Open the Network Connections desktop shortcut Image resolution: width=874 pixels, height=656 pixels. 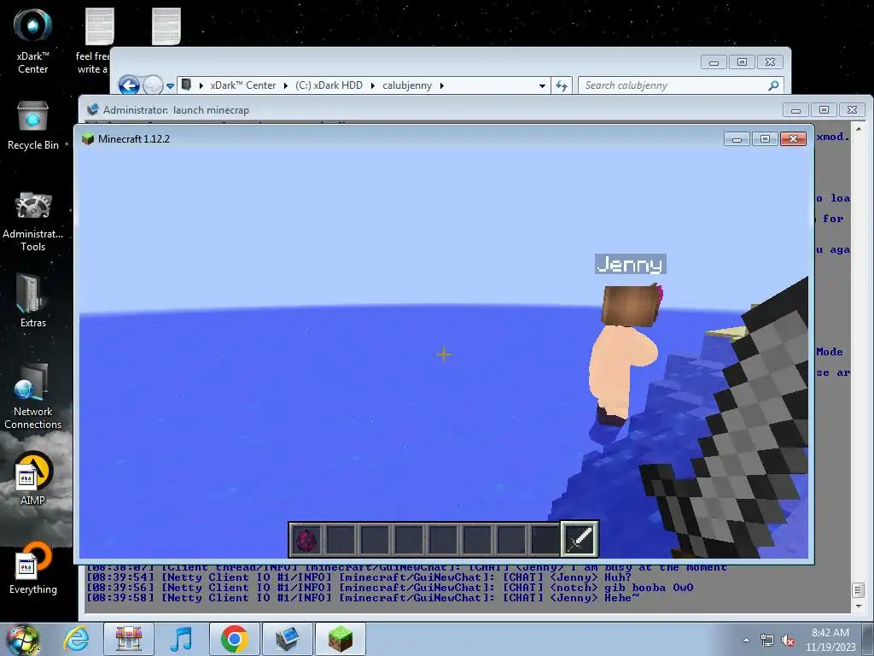click(32, 397)
